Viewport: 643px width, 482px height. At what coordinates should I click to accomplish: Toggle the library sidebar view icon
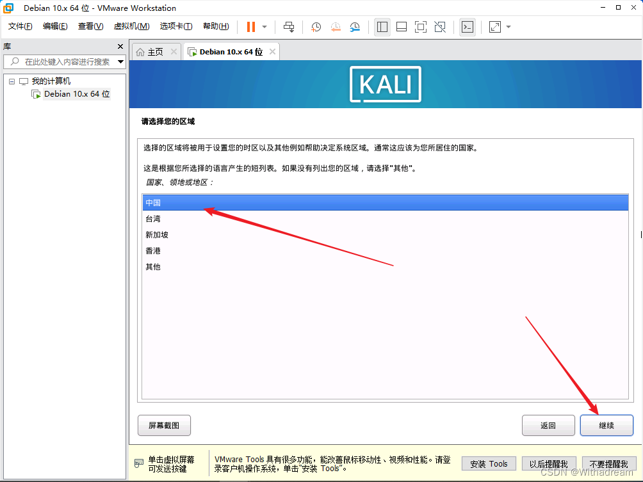coord(382,27)
